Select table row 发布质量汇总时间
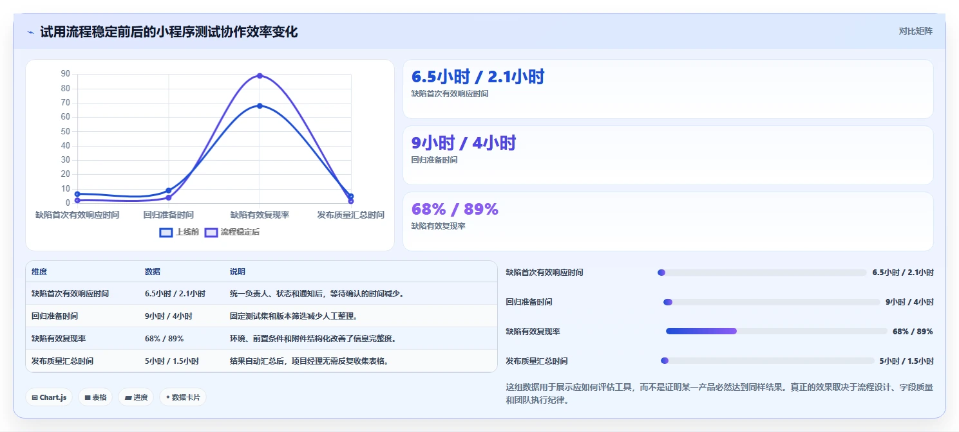 pos(261,361)
